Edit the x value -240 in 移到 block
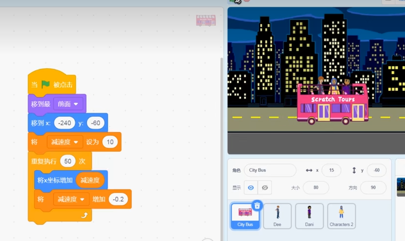Screen dimensions: 405x241 pyautogui.click(x=64, y=123)
